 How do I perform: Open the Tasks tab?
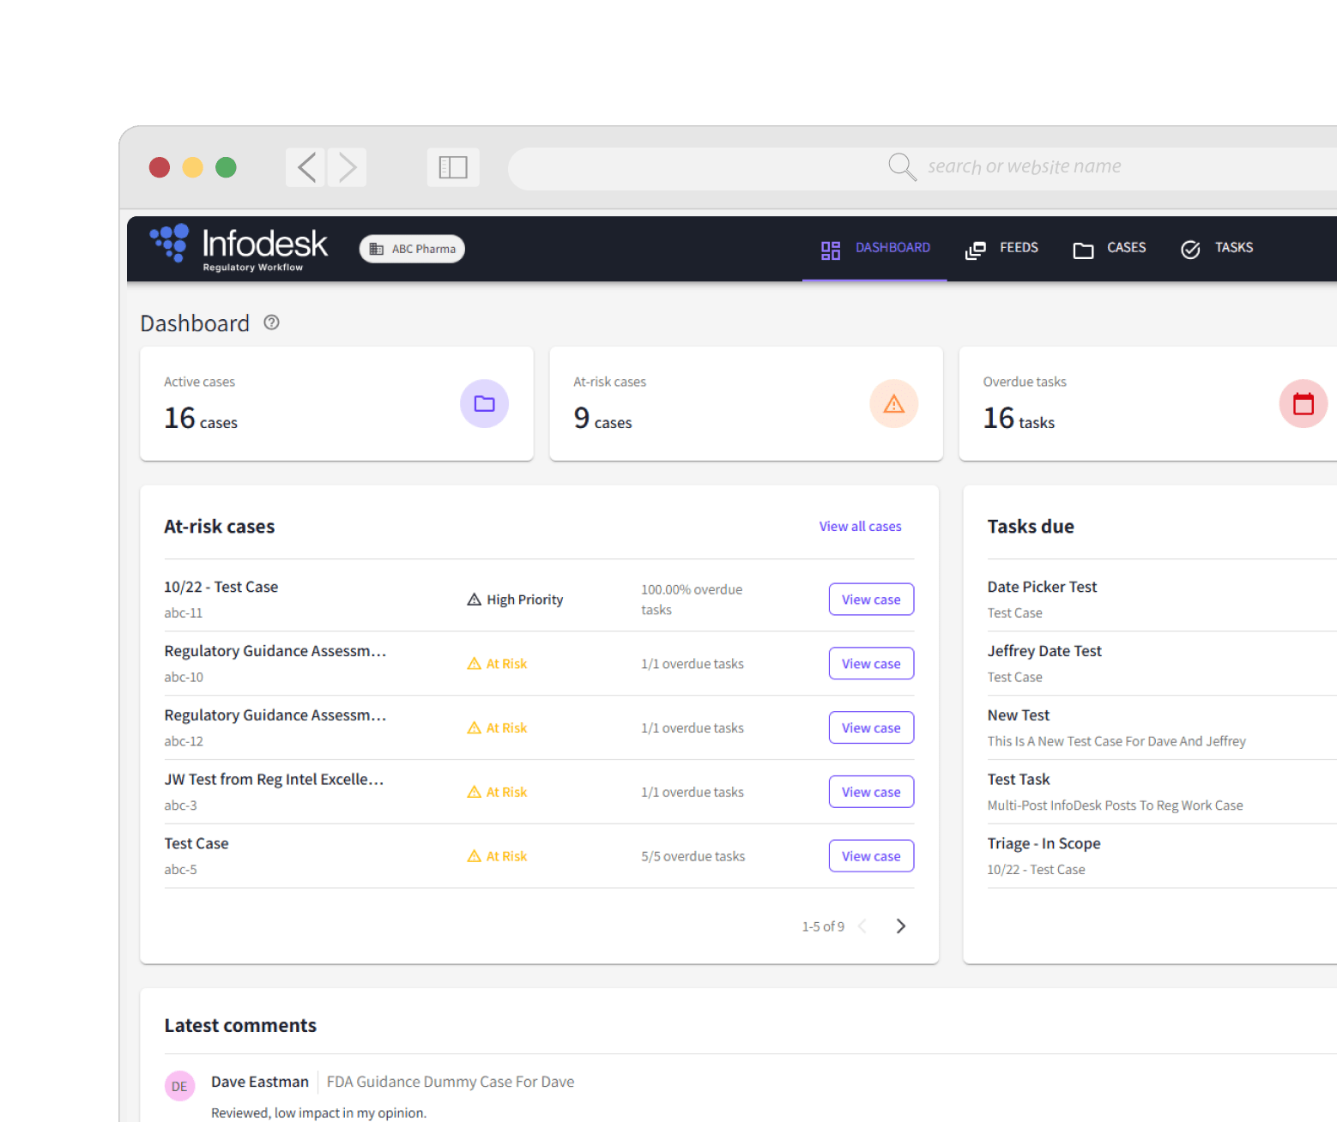click(x=1217, y=248)
